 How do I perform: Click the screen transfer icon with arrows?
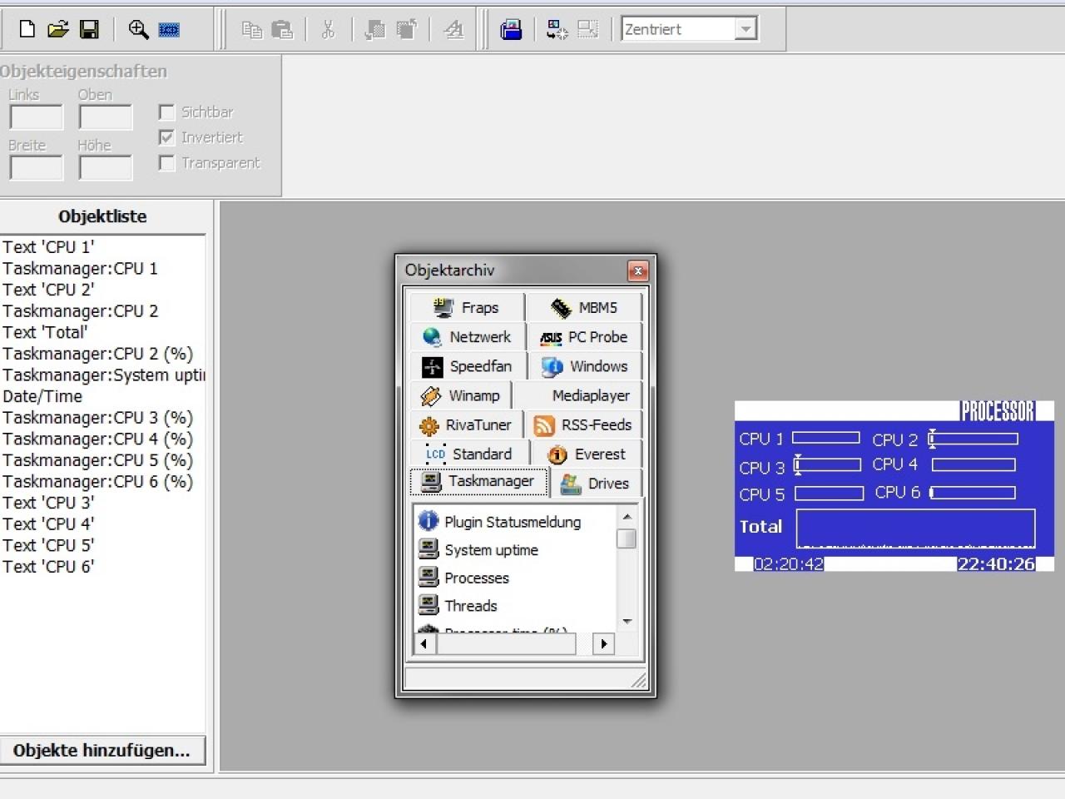coord(557,30)
